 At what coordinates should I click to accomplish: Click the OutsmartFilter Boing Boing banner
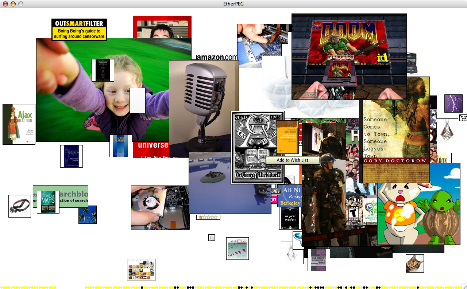pyautogui.click(x=79, y=30)
